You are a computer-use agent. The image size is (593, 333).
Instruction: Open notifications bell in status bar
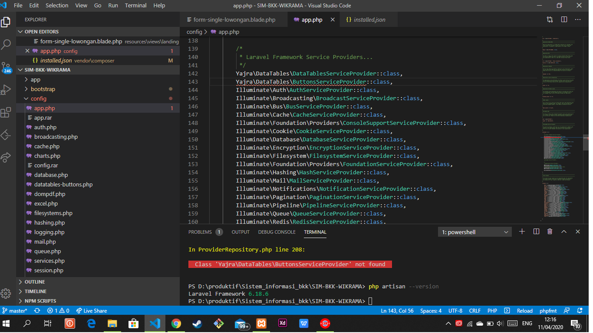(580, 311)
